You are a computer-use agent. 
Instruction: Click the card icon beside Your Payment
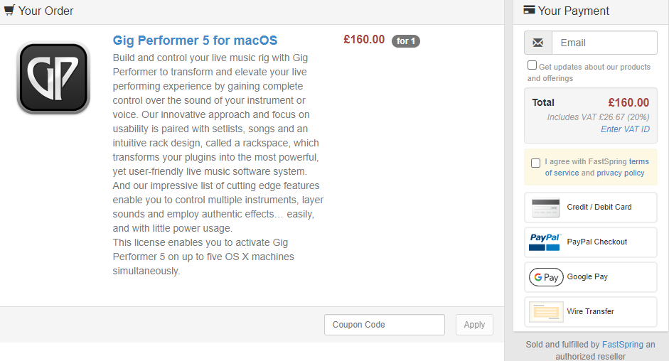coord(529,9)
